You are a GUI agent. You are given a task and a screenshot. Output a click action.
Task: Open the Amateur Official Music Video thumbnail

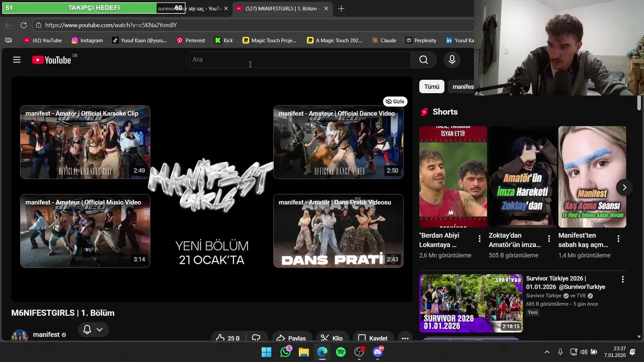(85, 231)
